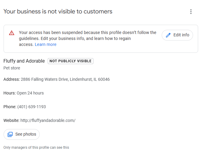Open the See photos button
This screenshot has width=199, height=152.
(x=21, y=134)
